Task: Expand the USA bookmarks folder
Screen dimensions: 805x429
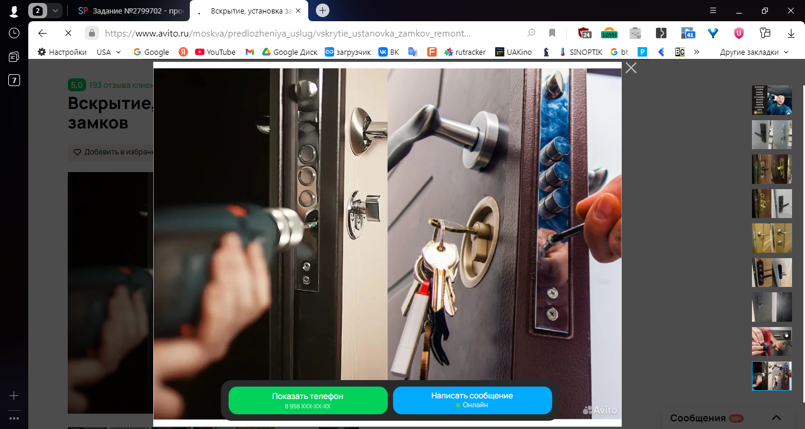Action: click(109, 52)
